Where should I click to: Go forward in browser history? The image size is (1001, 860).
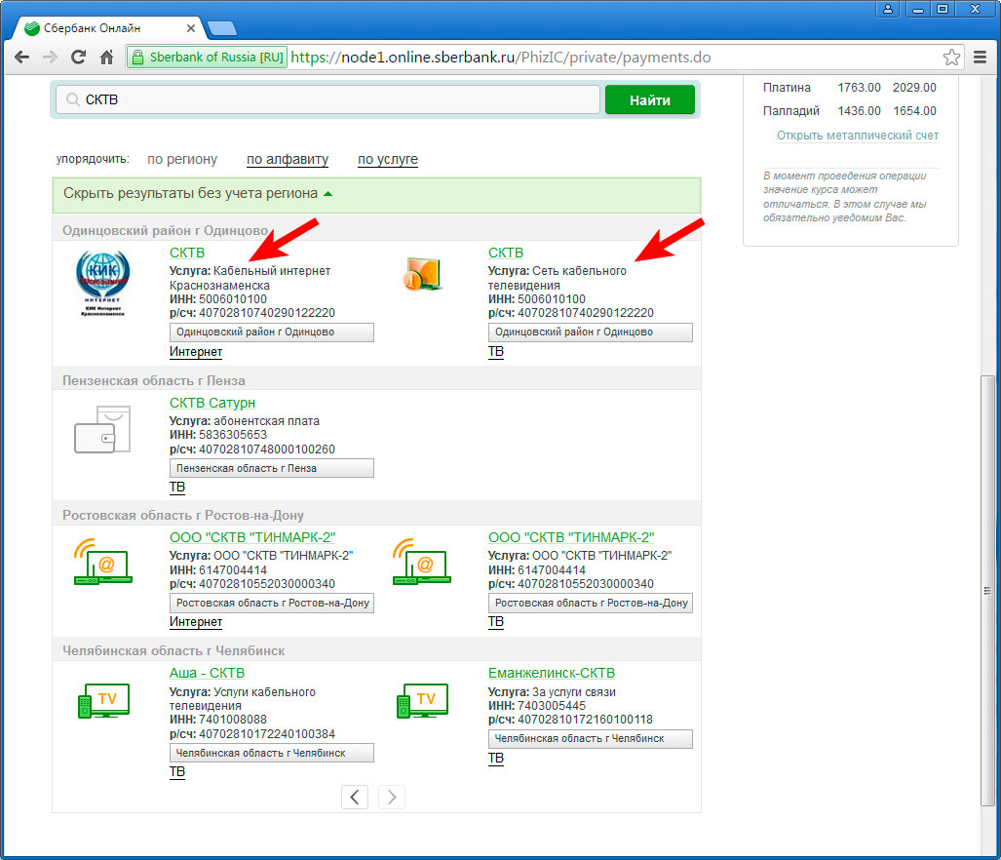click(50, 58)
